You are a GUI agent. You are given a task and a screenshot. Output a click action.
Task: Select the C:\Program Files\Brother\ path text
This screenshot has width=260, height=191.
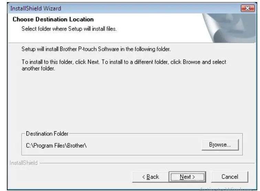56,146
